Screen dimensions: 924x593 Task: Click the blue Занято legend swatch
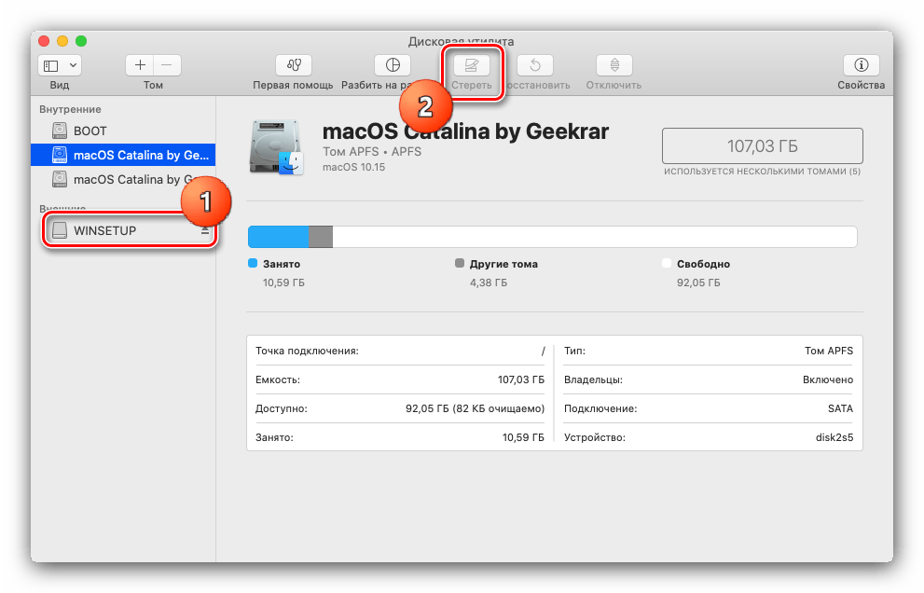(253, 263)
